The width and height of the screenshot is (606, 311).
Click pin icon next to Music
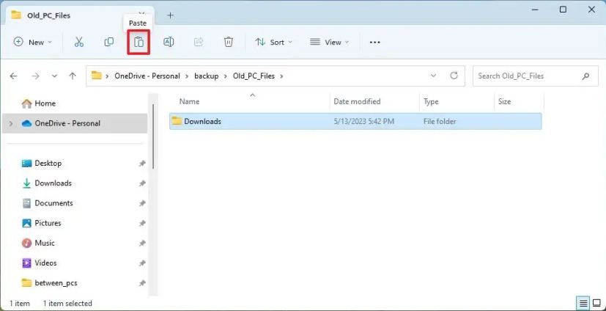click(142, 244)
